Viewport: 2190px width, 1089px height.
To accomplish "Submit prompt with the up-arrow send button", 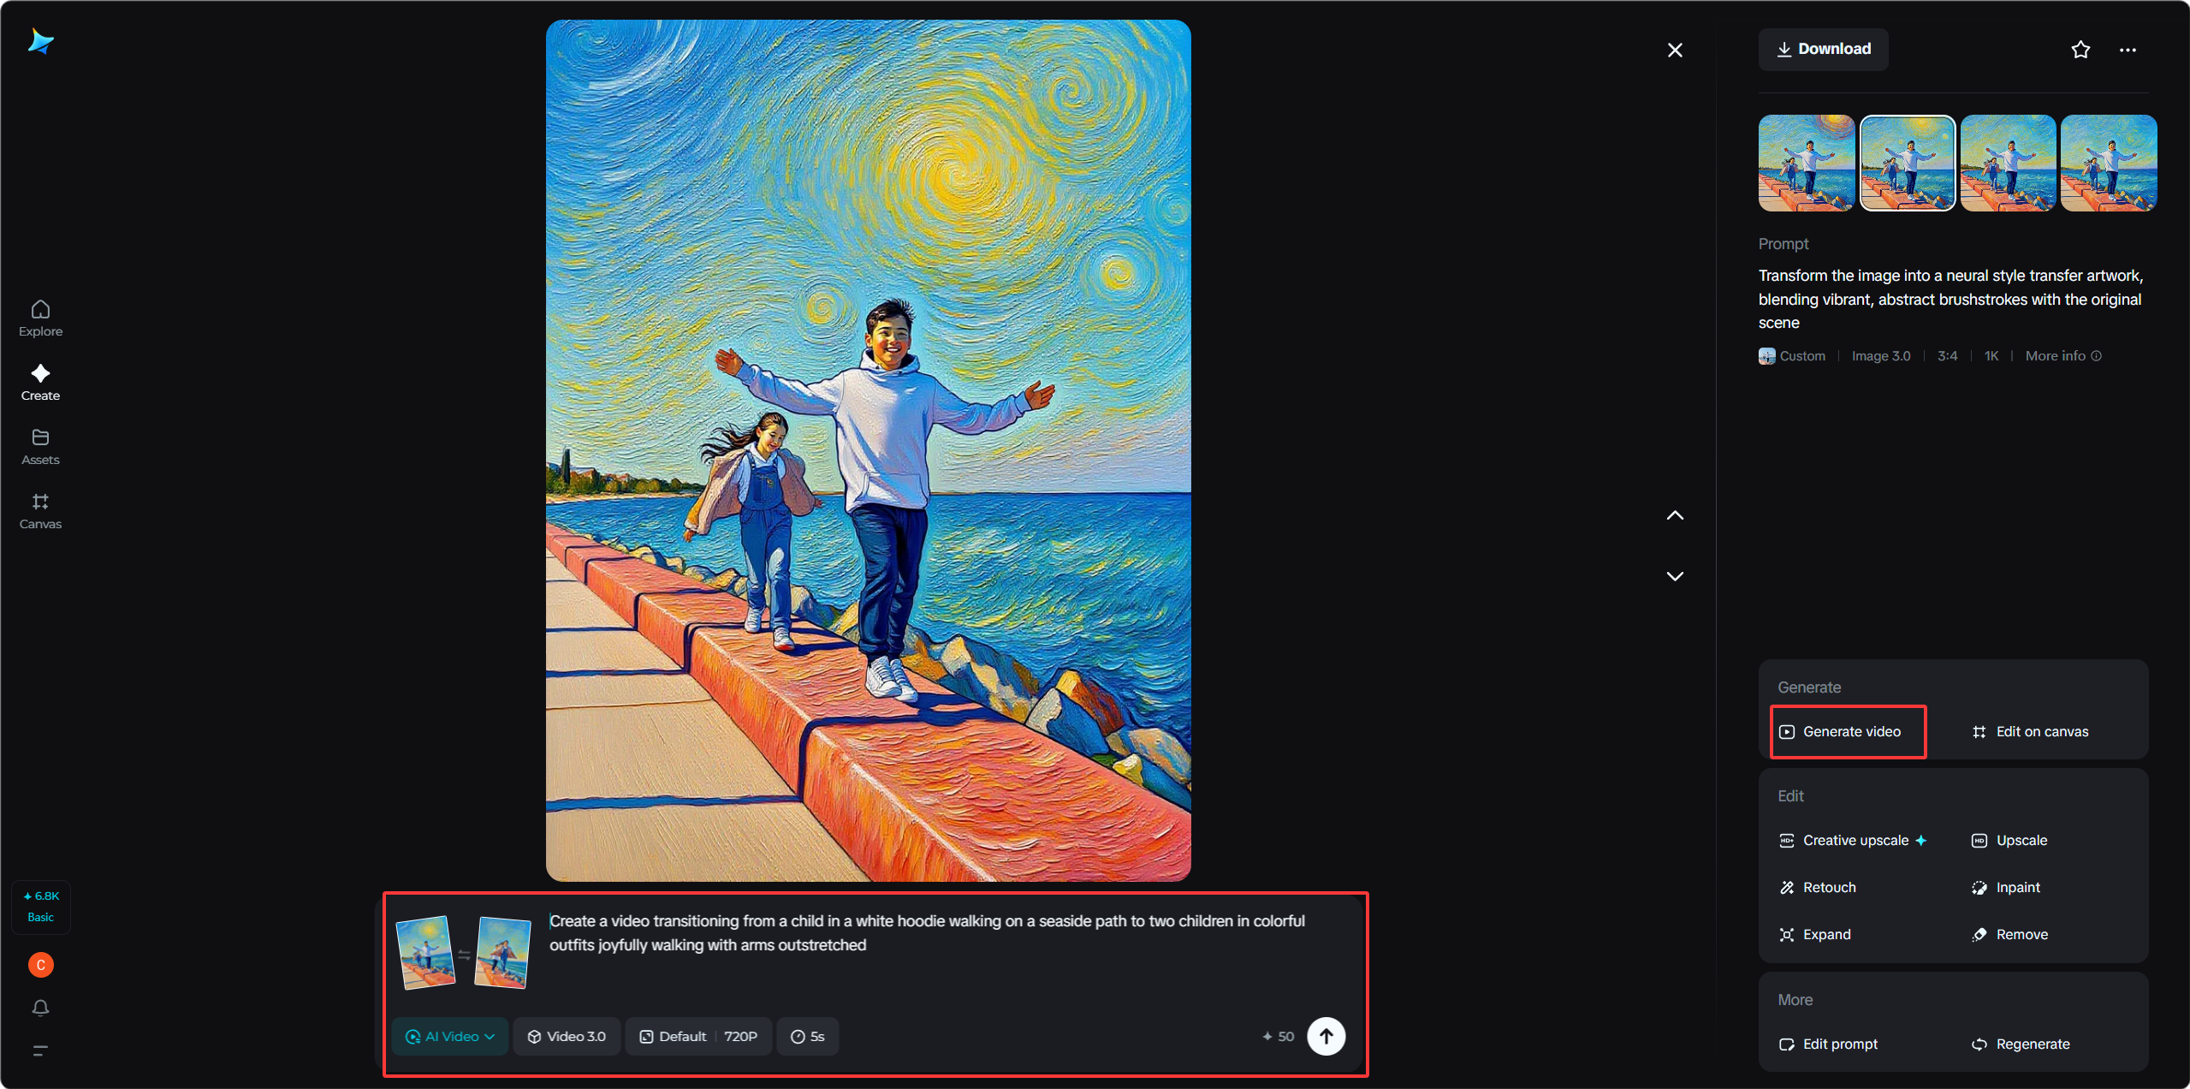I will tap(1326, 1036).
